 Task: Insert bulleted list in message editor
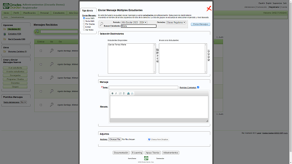(x=124, y=93)
